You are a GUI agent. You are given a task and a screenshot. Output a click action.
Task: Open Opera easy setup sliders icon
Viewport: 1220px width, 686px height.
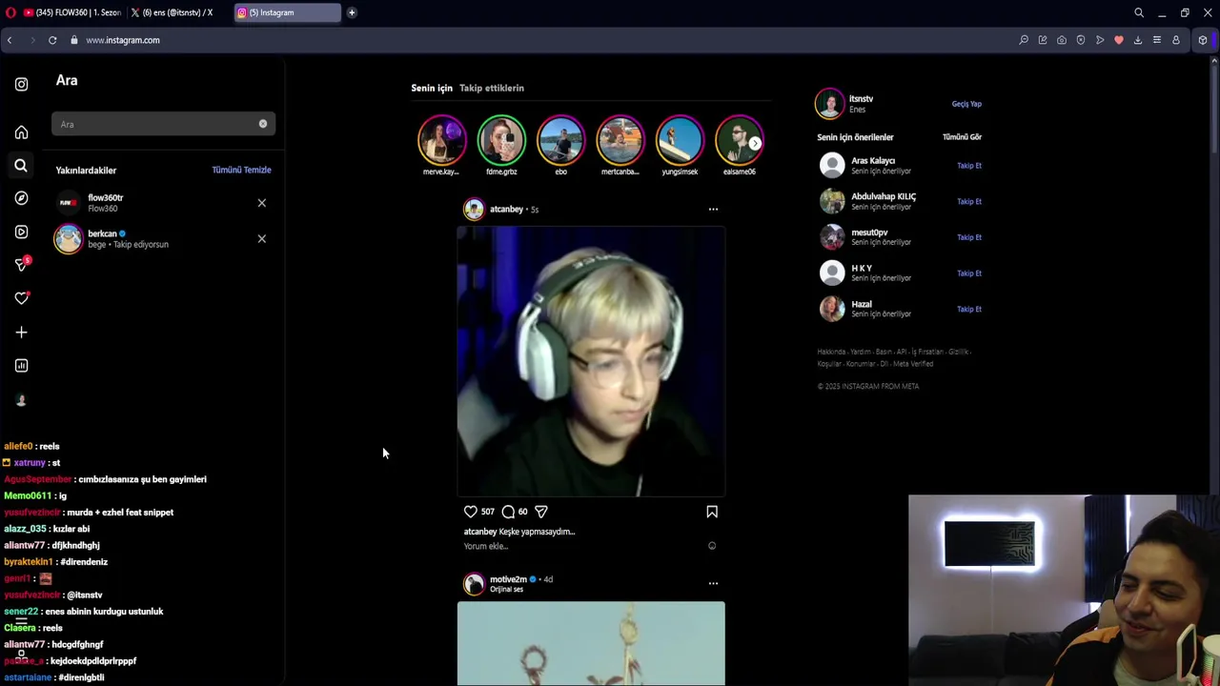[x=1157, y=40]
